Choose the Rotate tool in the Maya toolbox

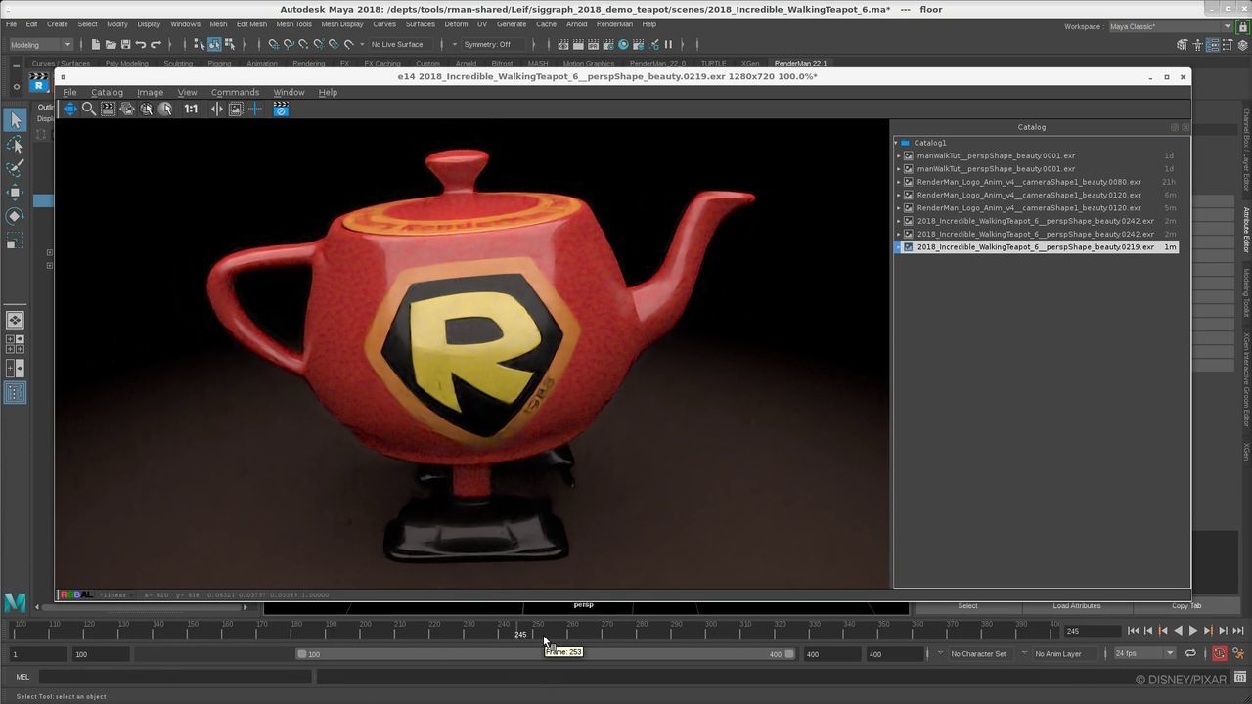click(x=15, y=216)
